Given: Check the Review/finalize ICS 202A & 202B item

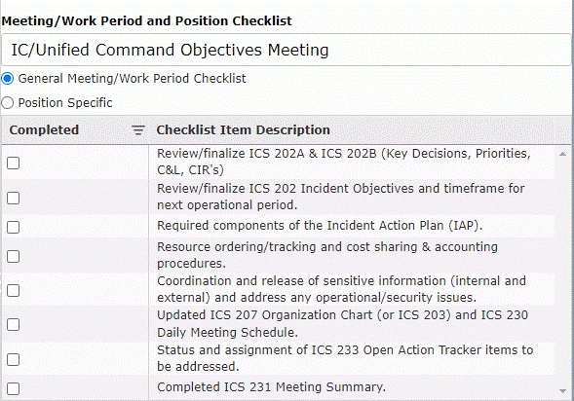Looking at the screenshot, I should (14, 164).
